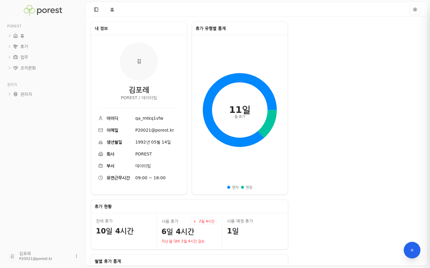Image resolution: width=430 pixels, height=268 pixels.
Task: Click the 아이디 person icon
Action: pyautogui.click(x=101, y=118)
